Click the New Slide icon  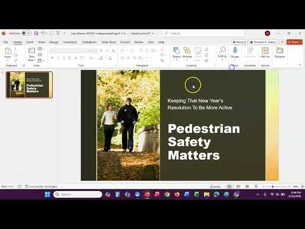pyautogui.click(x=32, y=50)
